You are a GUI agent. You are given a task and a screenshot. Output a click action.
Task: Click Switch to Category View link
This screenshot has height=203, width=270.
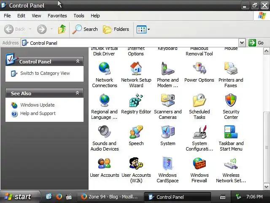coord(45,73)
